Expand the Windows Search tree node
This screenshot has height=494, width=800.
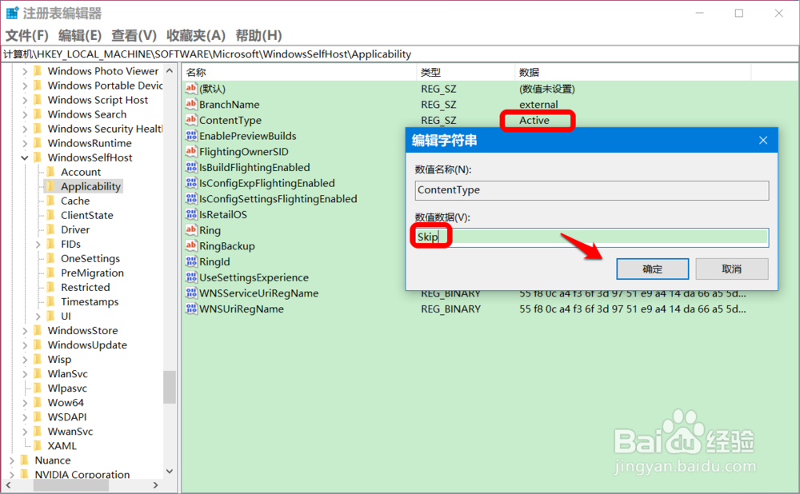[25, 114]
